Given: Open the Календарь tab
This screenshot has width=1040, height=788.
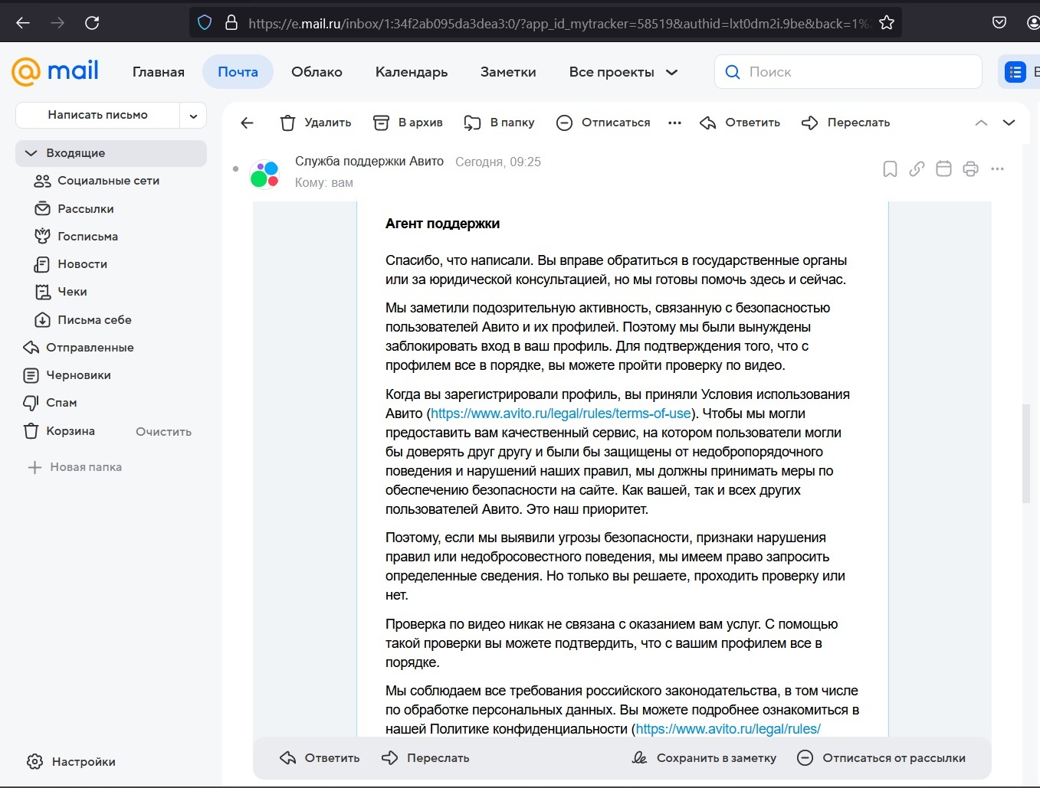Looking at the screenshot, I should [x=412, y=72].
